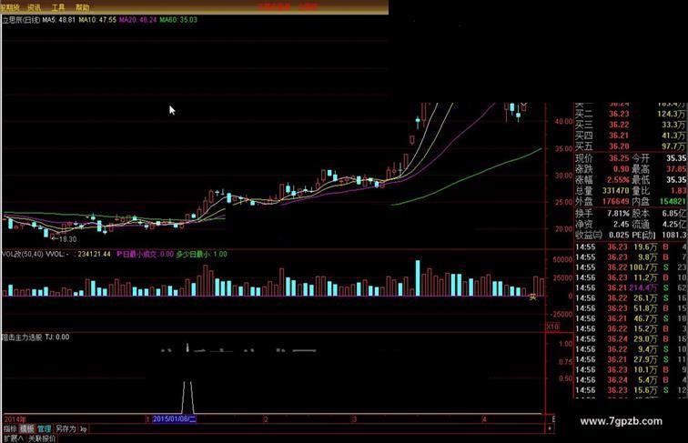688x443 pixels.
Task: Select the 模板 tab at bottom
Action: [27, 428]
